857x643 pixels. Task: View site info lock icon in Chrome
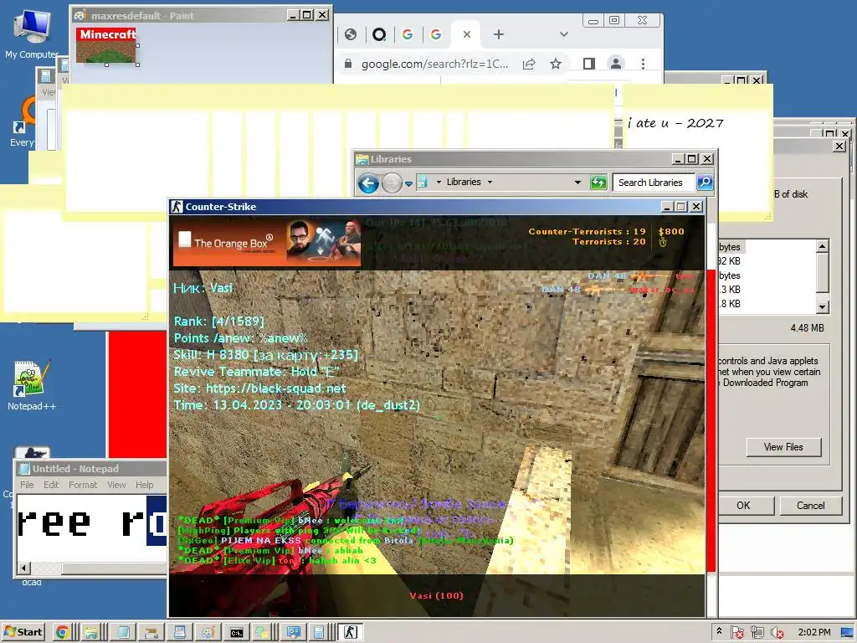tap(347, 64)
